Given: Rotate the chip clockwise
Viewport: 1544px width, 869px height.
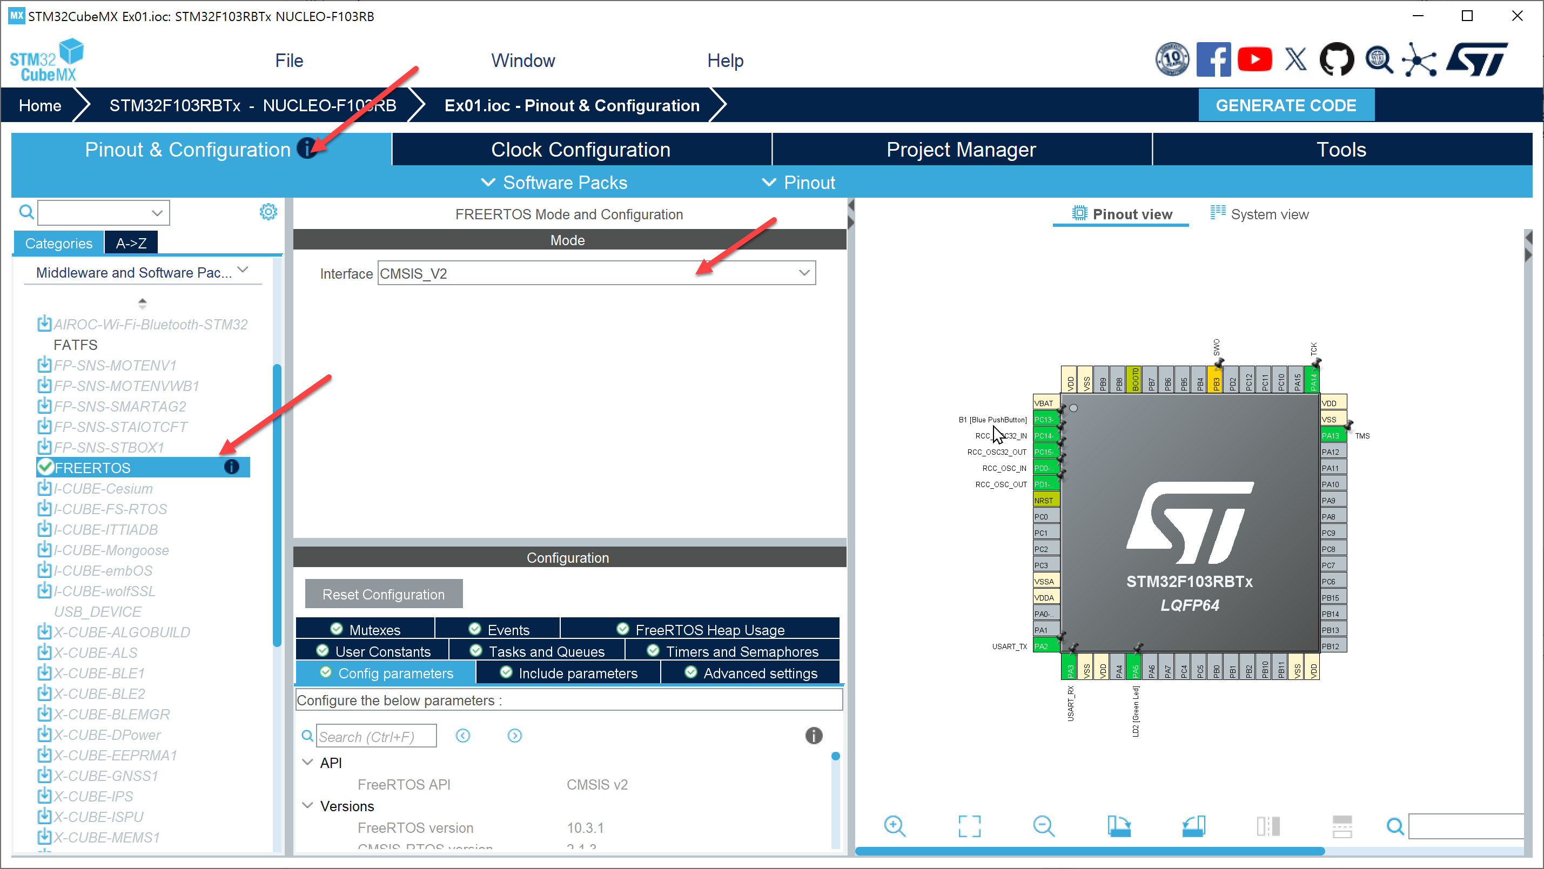Looking at the screenshot, I should pos(1118,826).
